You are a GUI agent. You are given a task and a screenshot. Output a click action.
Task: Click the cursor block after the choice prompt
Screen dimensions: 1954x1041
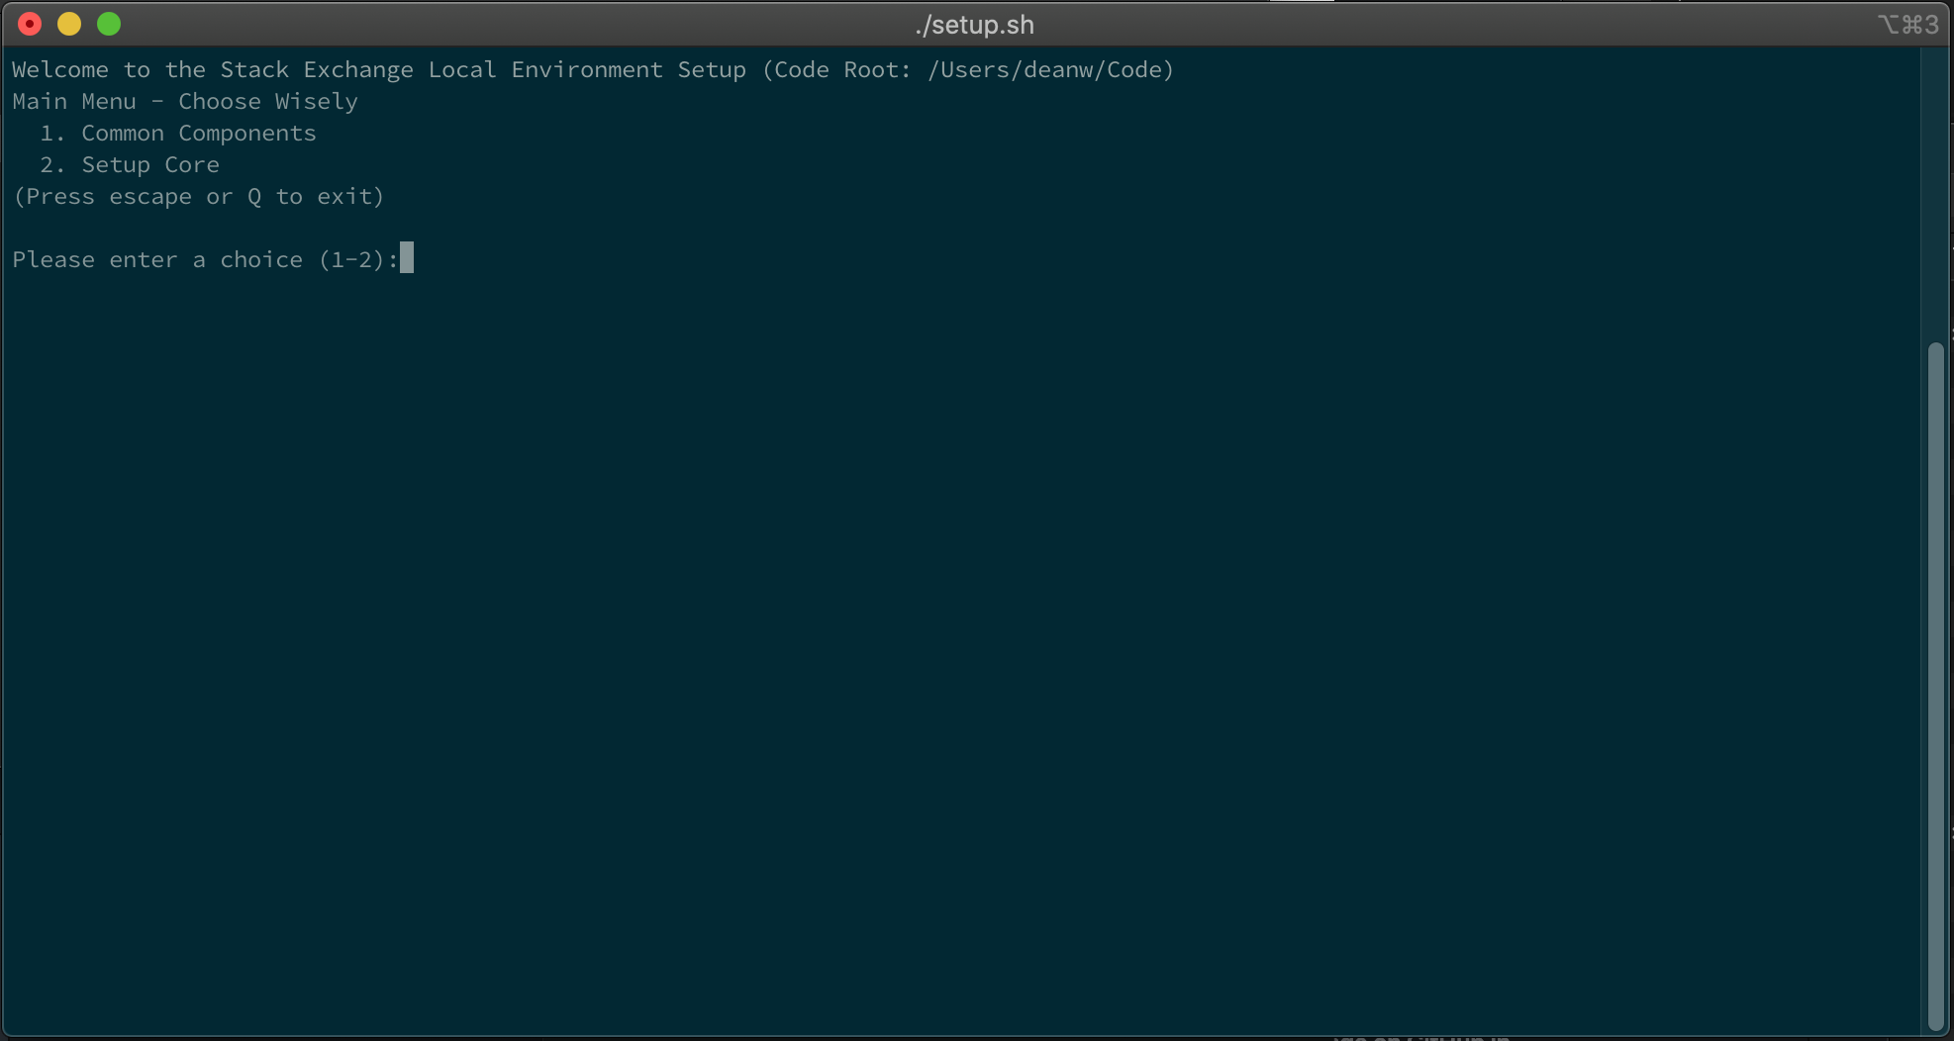tap(407, 258)
